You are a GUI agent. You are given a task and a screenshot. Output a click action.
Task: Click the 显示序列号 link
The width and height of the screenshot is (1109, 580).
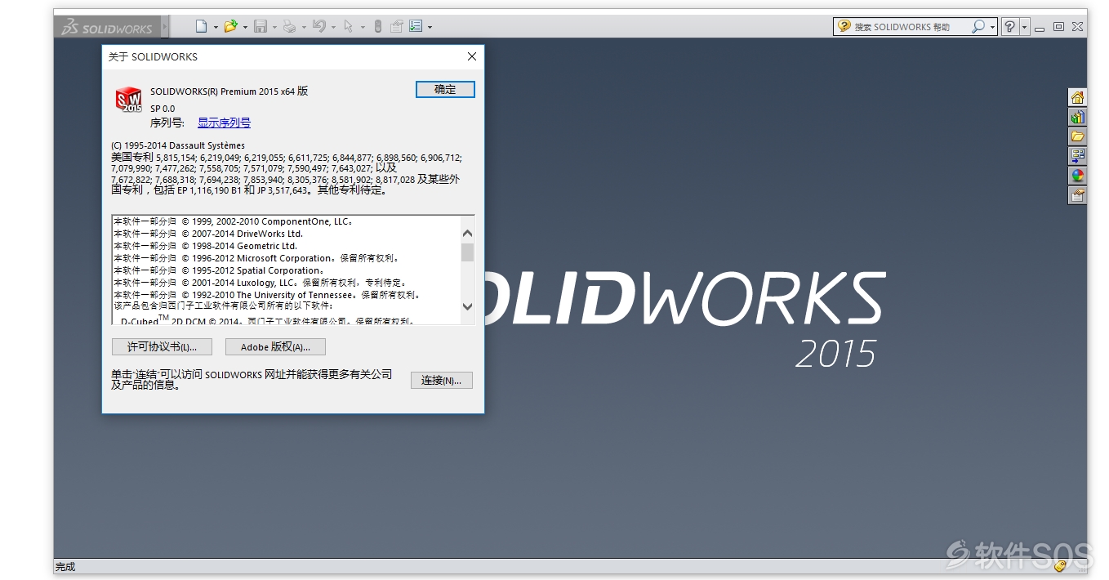click(x=224, y=123)
